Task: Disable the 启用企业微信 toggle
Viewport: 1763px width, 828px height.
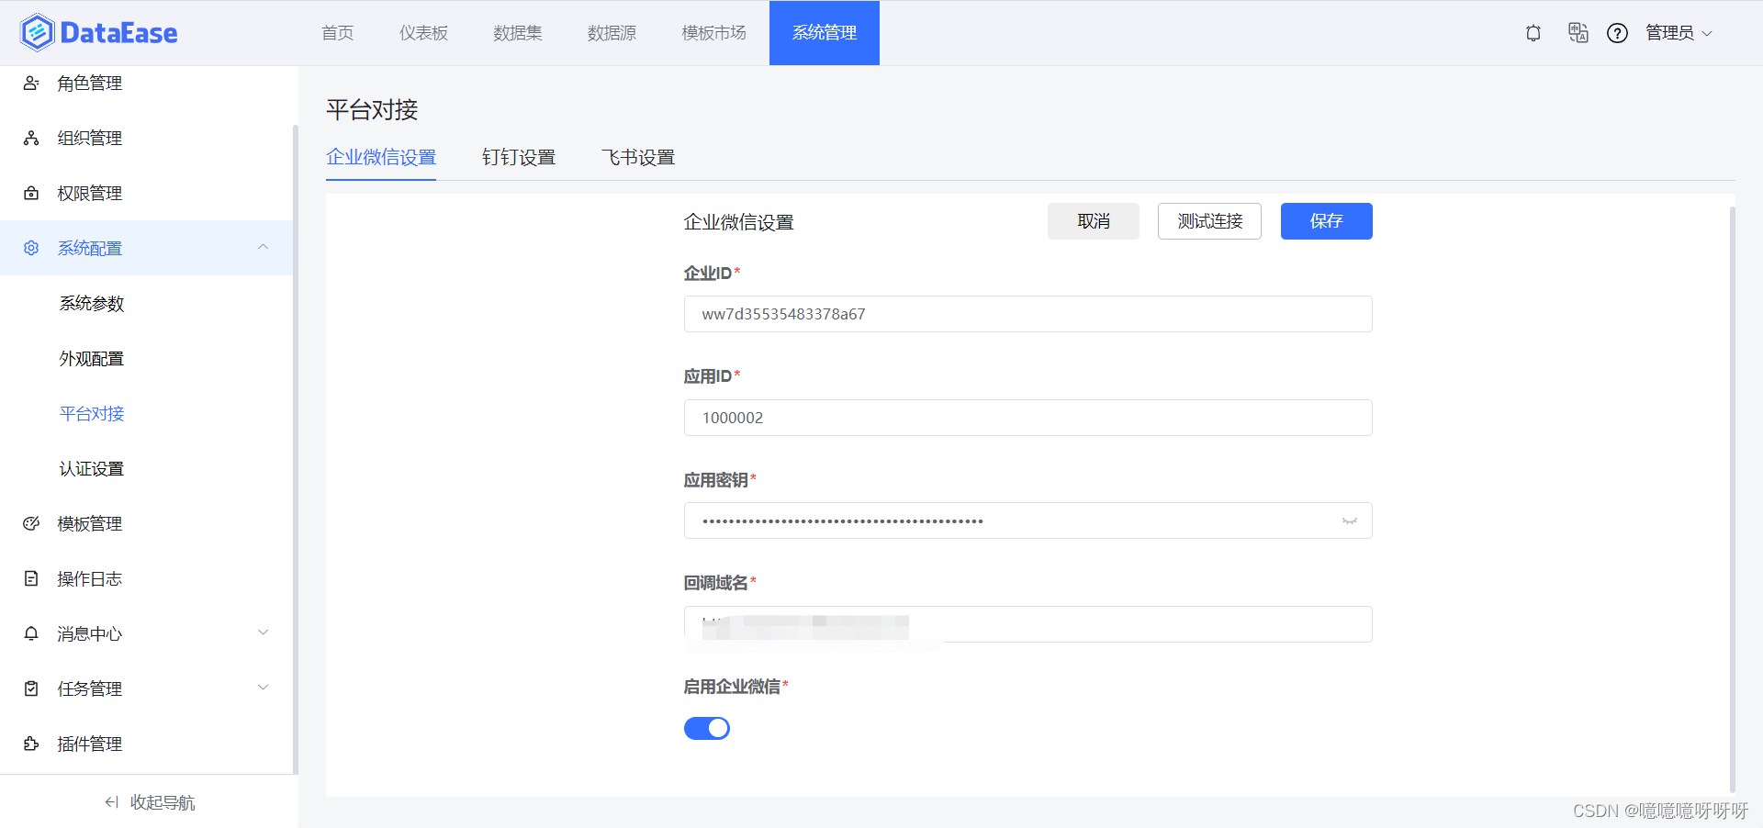Action: coord(706,728)
